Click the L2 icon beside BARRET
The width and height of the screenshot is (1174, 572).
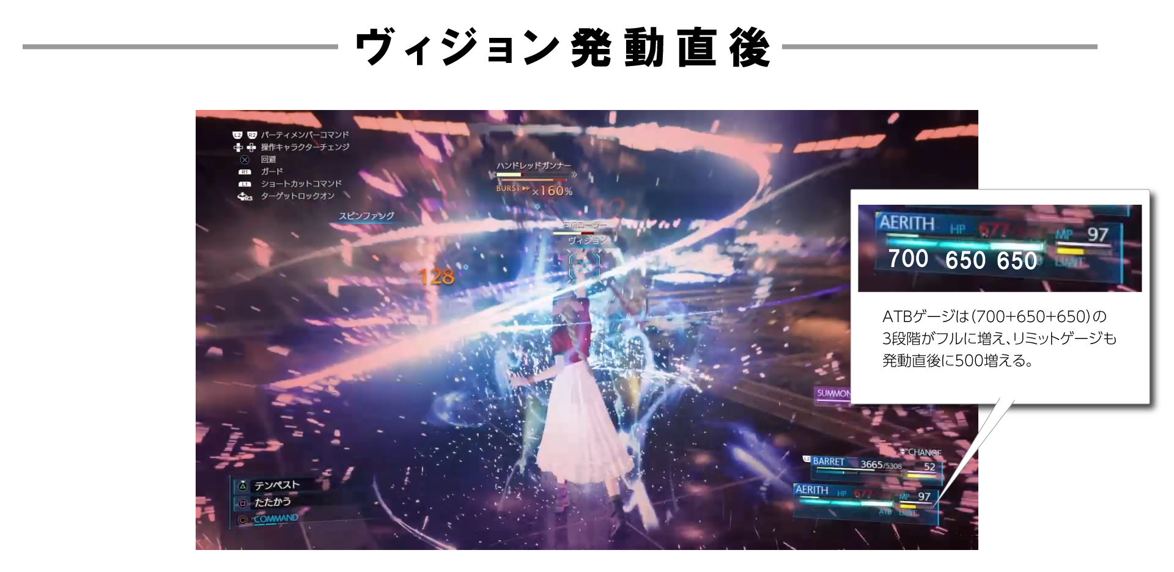[x=807, y=460]
